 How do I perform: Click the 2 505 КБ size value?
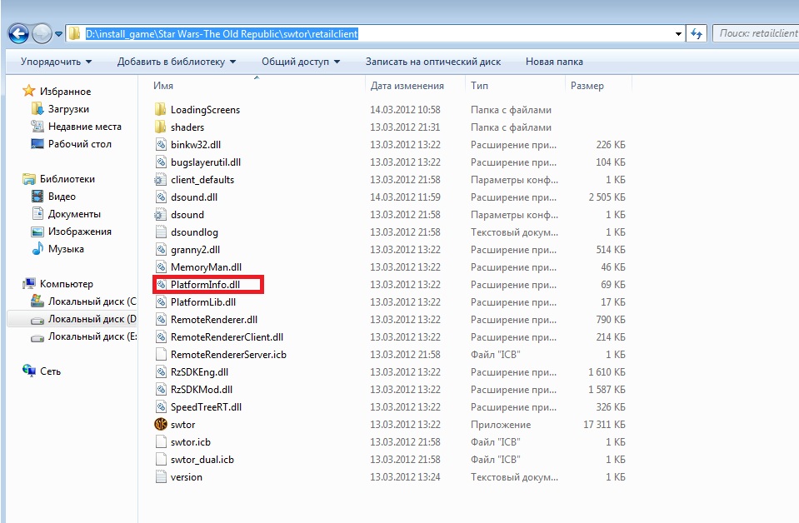tap(607, 197)
